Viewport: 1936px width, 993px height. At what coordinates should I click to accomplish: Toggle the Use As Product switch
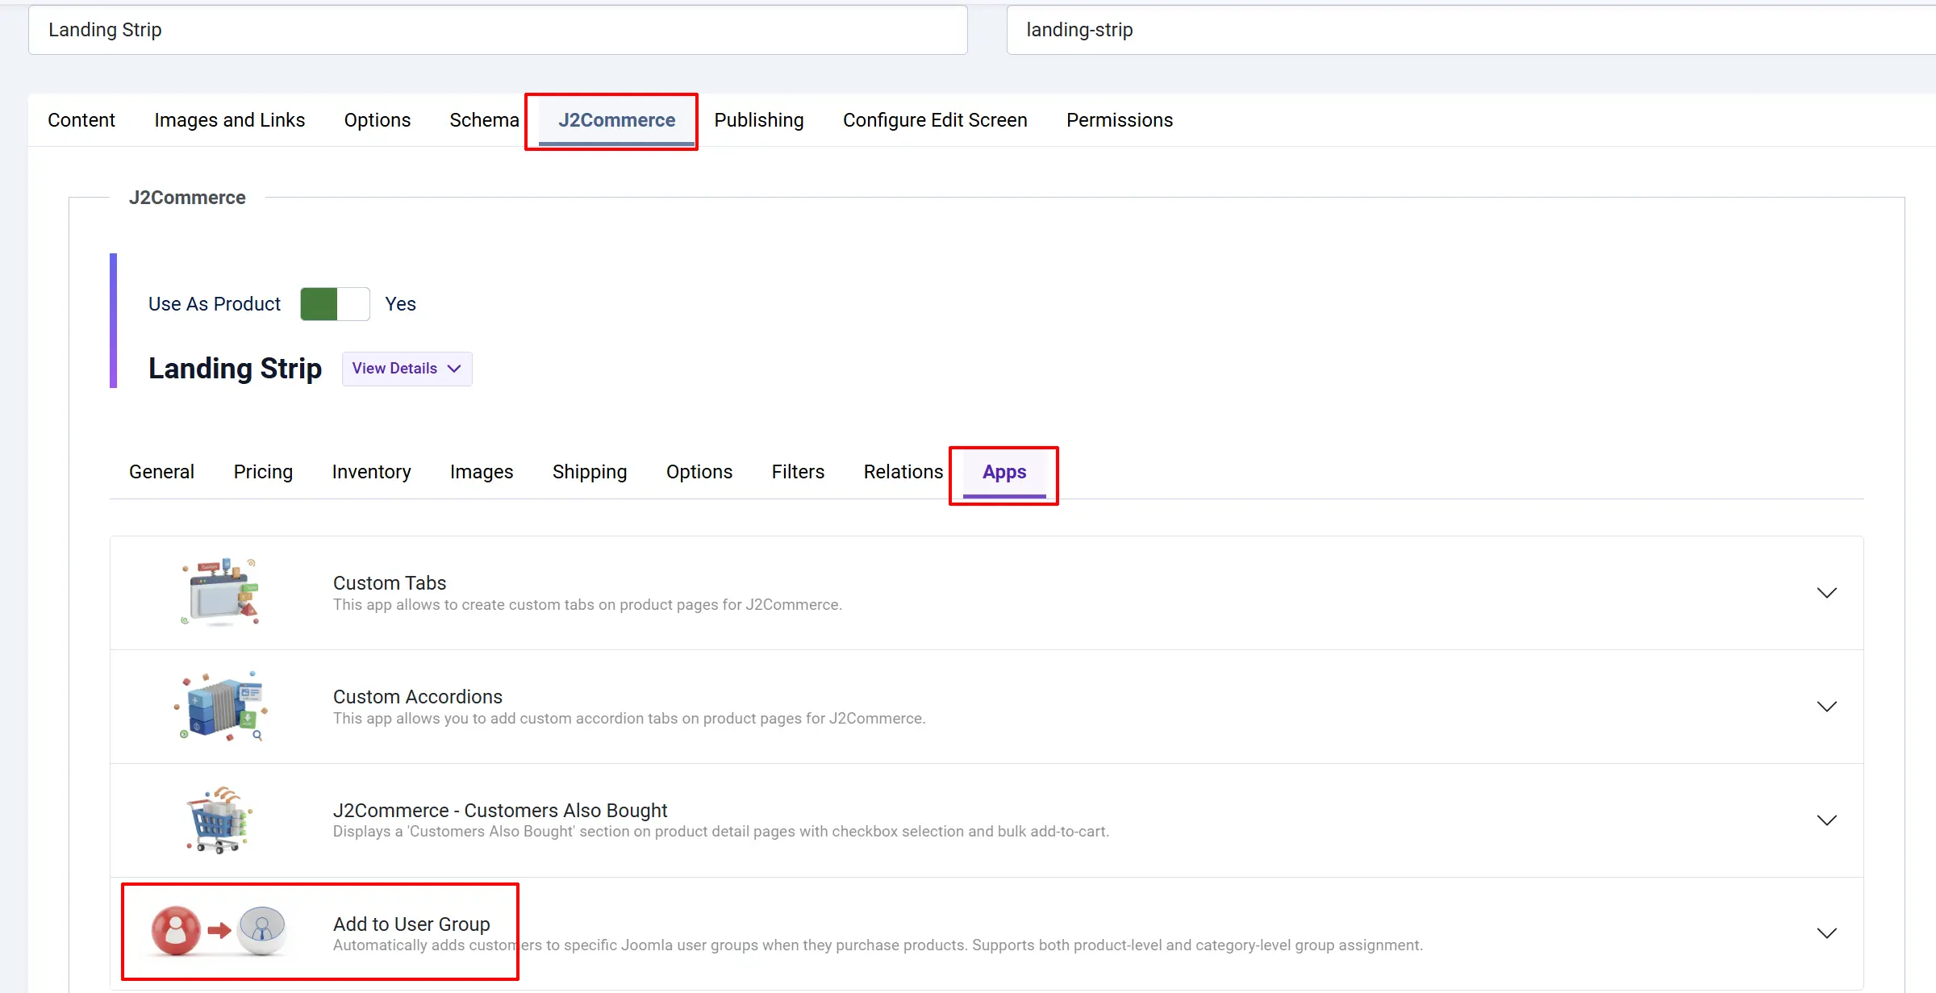point(335,304)
